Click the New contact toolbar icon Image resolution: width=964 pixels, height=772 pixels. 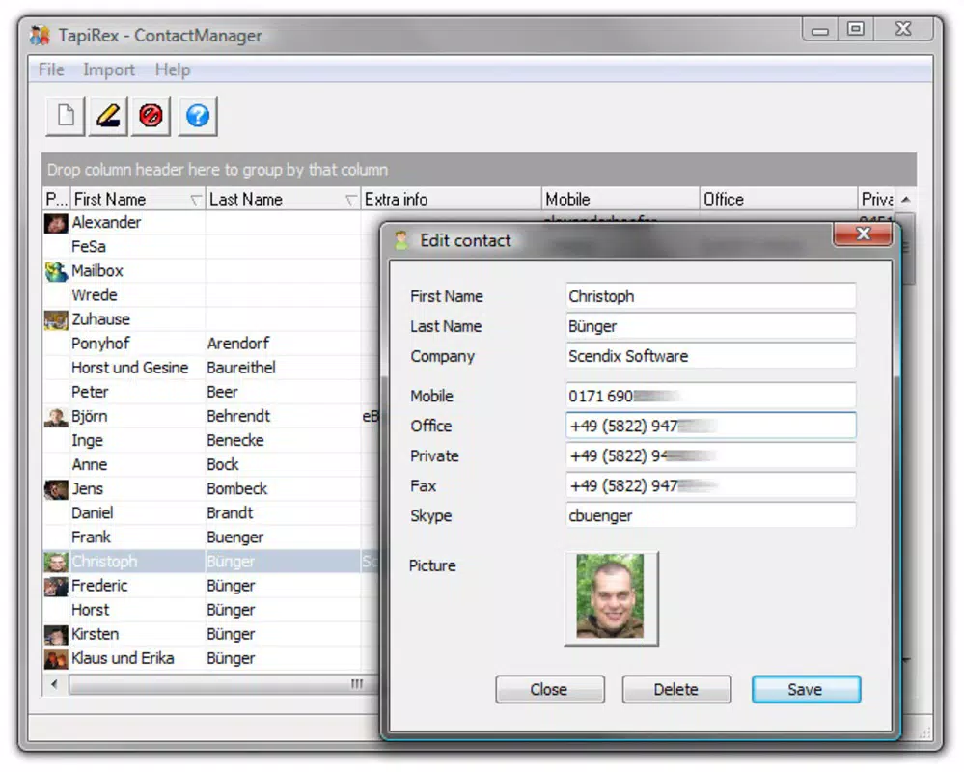[x=66, y=116]
